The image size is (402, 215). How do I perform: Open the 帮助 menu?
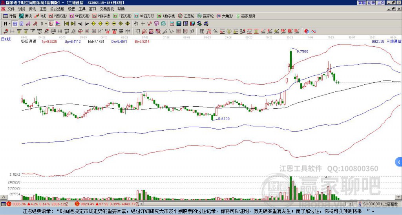coord(121,9)
